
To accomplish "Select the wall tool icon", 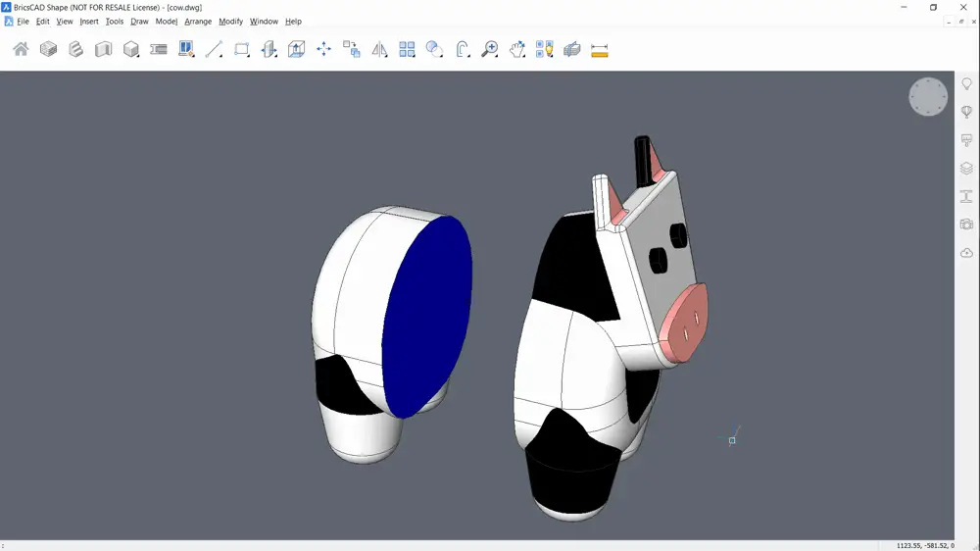I will click(x=103, y=49).
